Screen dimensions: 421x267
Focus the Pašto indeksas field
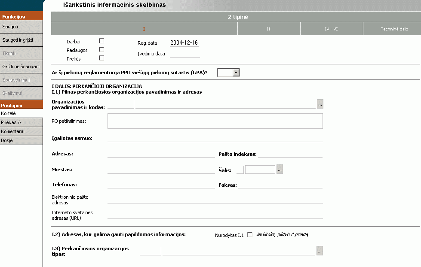point(290,154)
